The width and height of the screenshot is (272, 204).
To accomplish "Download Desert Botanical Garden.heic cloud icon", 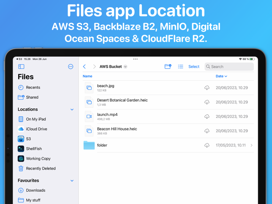I will (207, 102).
